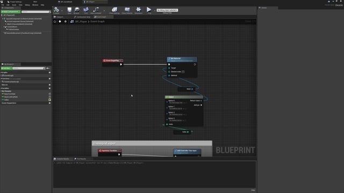Collapse the CameraBoom tree arrow
Screen dimensions: 344x193
pyautogui.click(x=4, y=27)
